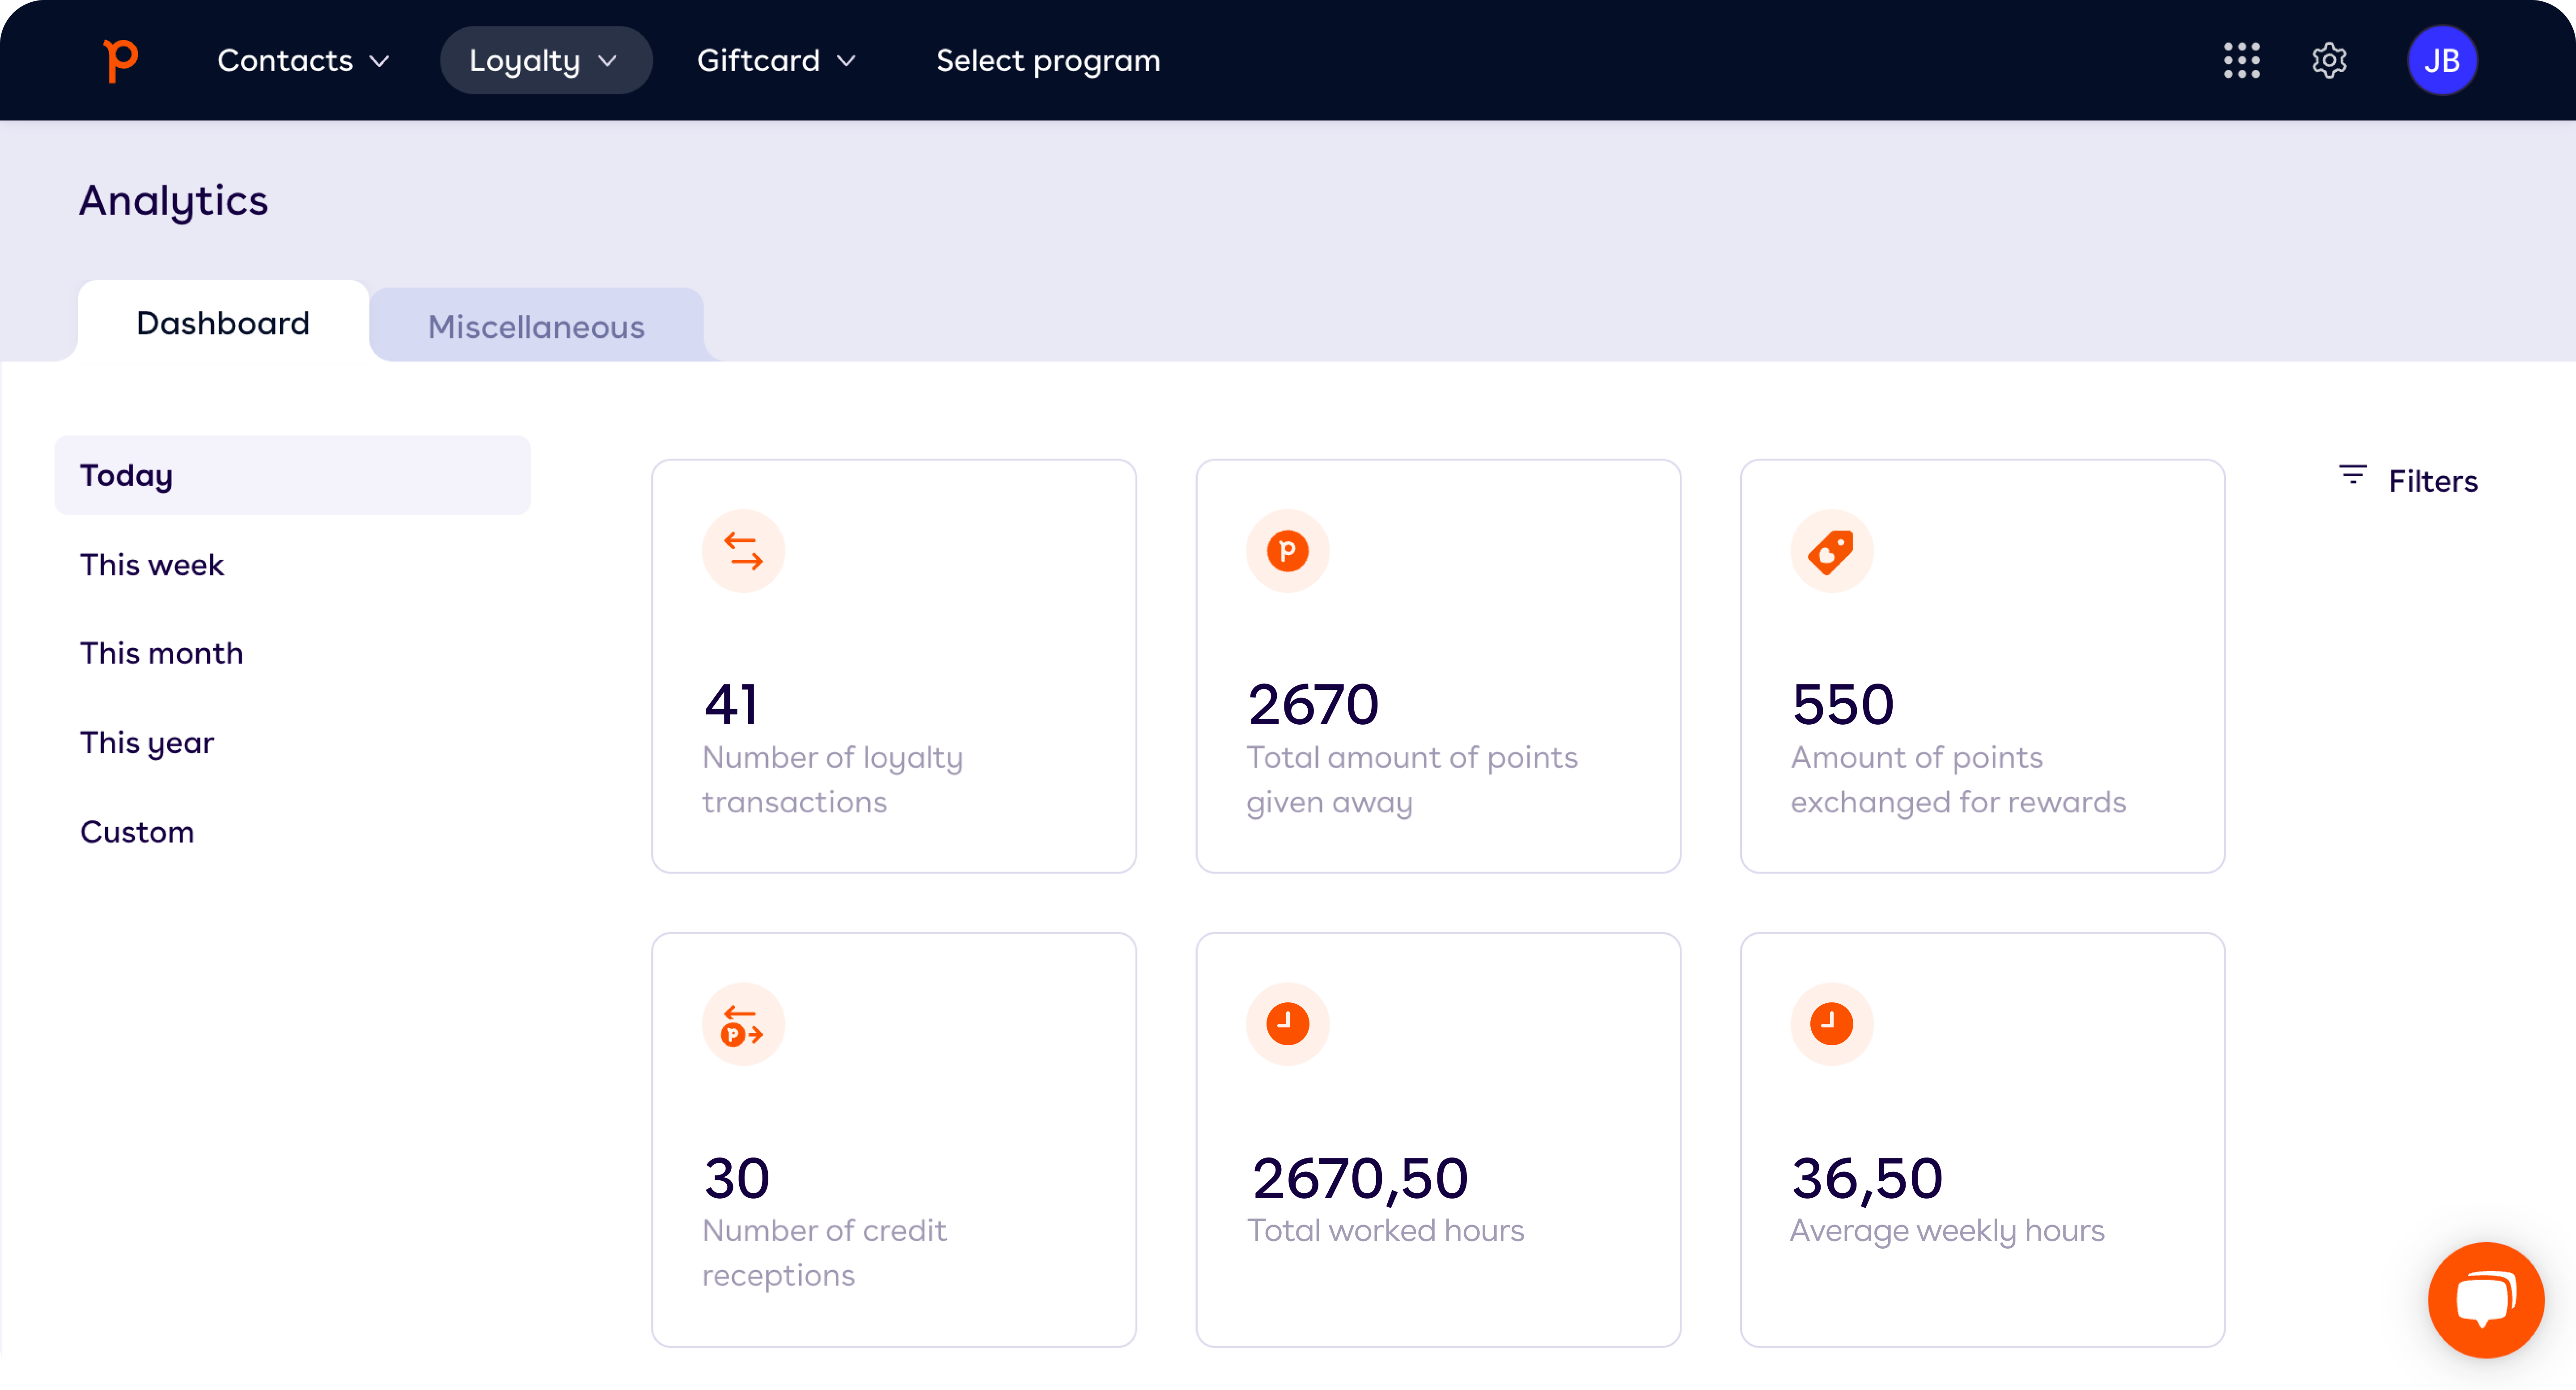
Task: Click the clock icon above average weekly hours
Action: point(1832,1023)
